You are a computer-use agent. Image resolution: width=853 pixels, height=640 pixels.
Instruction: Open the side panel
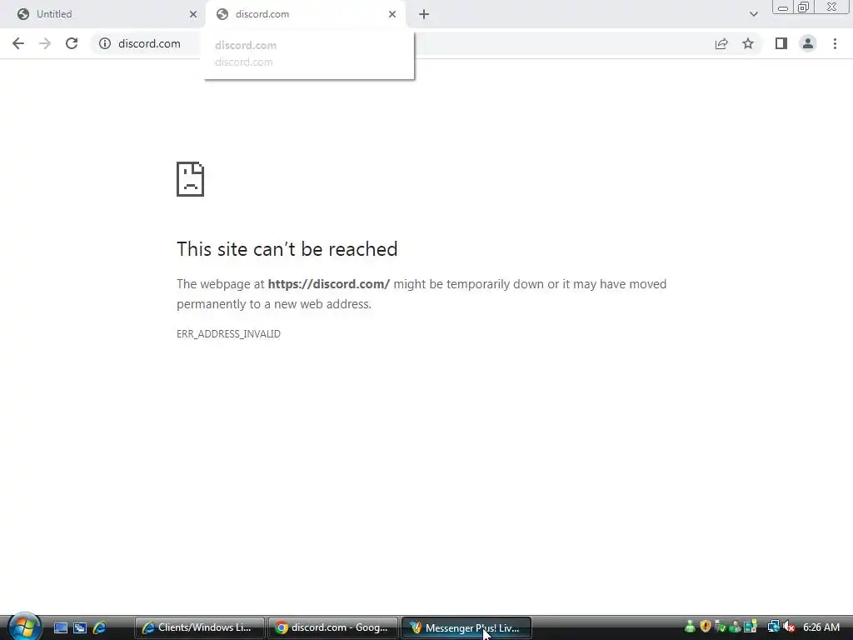(781, 43)
